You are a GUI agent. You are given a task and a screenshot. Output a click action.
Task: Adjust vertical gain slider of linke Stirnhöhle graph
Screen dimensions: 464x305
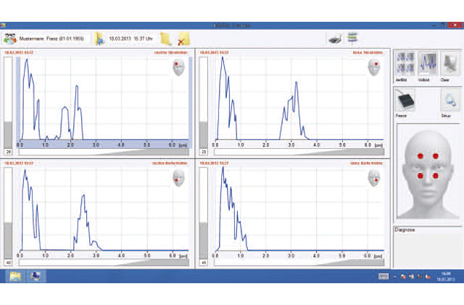pyautogui.click(x=203, y=102)
